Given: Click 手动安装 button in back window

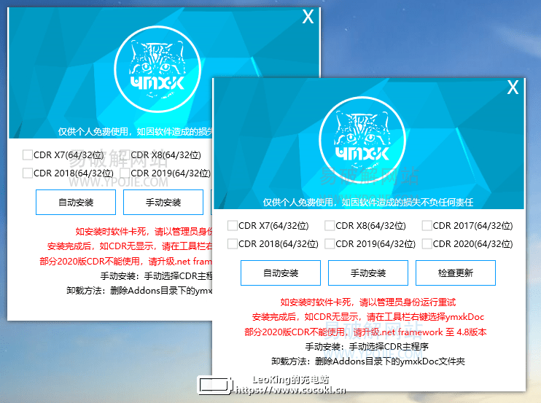Looking at the screenshot, I should [x=163, y=202].
